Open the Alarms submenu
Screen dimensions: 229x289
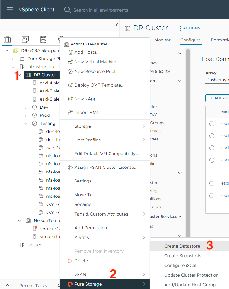pos(105,237)
